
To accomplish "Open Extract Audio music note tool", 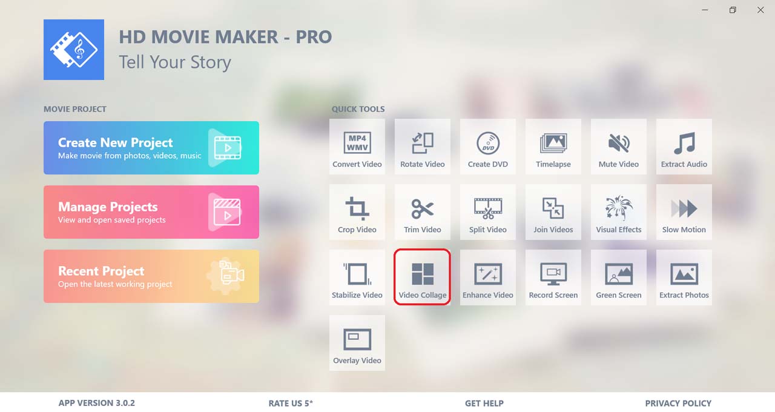I will (684, 147).
